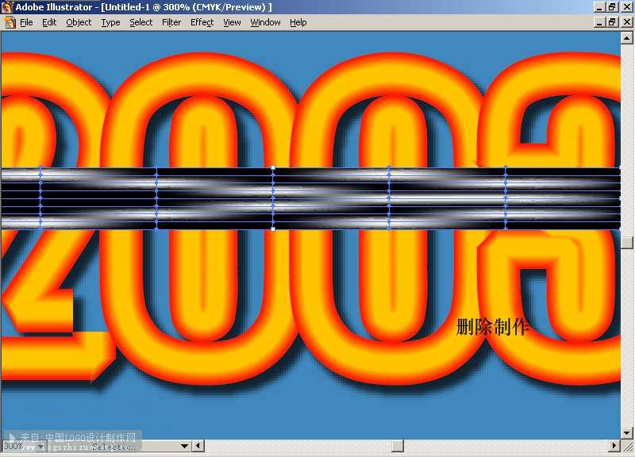Image resolution: width=635 pixels, height=457 pixels.
Task: Click the vertical scrollbar thumb
Action: (x=627, y=243)
